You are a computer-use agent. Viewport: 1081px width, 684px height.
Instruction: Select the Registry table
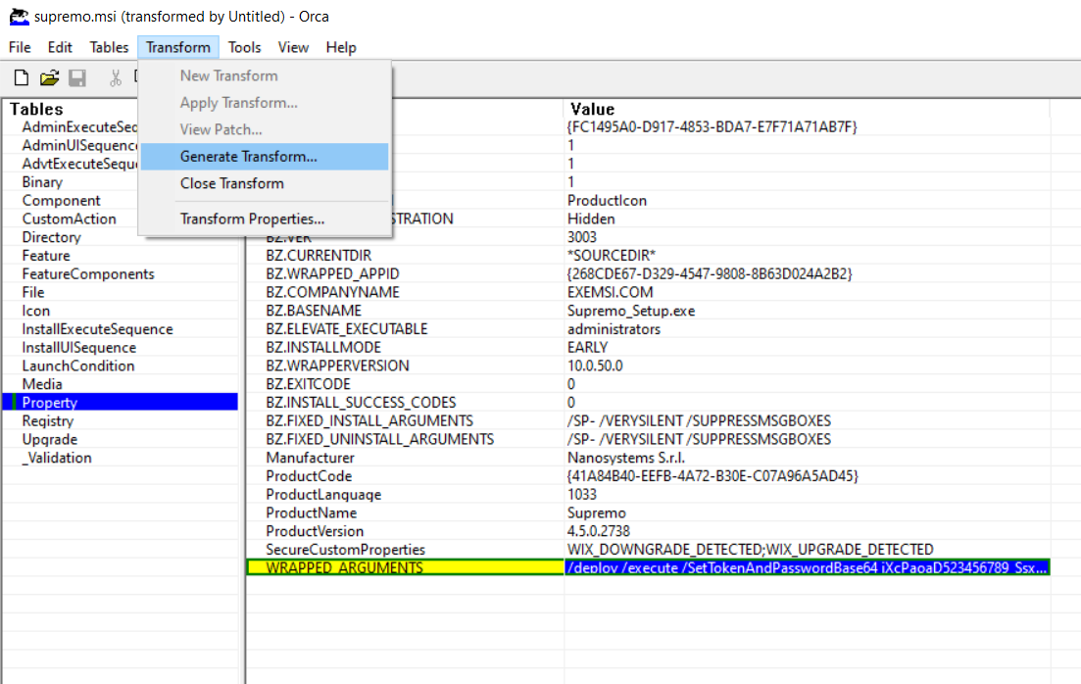tap(48, 421)
